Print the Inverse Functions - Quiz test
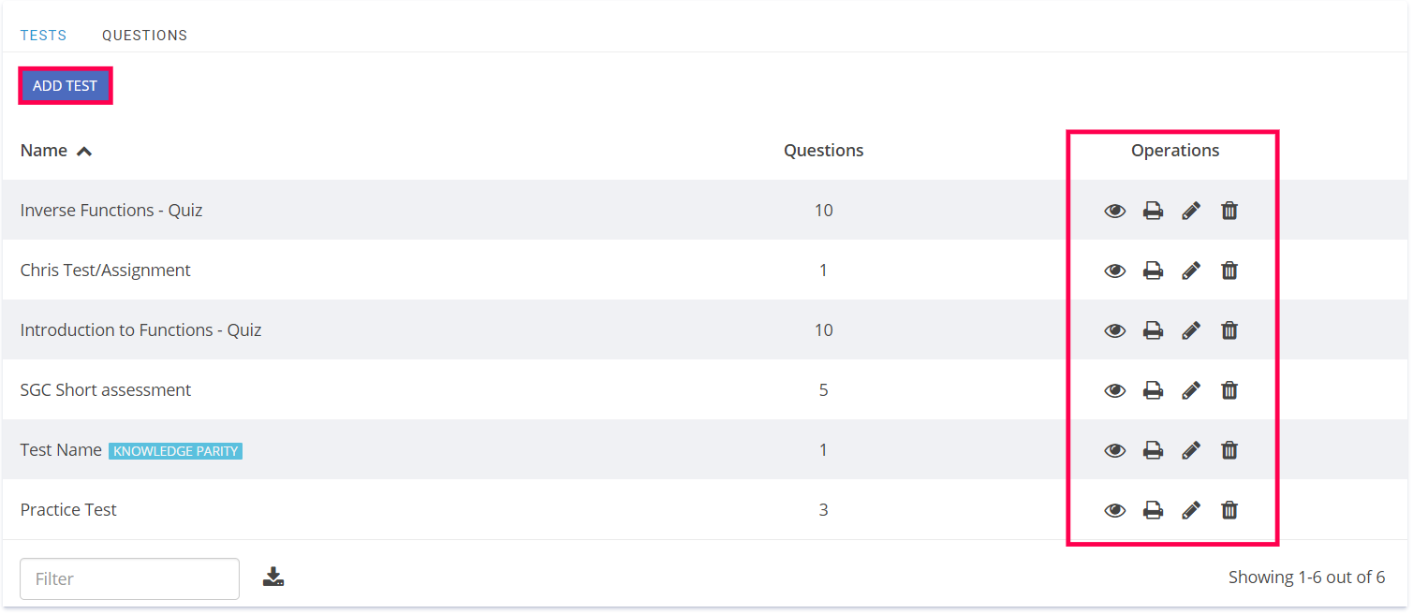Screen dimensions: 1413x614 coord(1153,211)
